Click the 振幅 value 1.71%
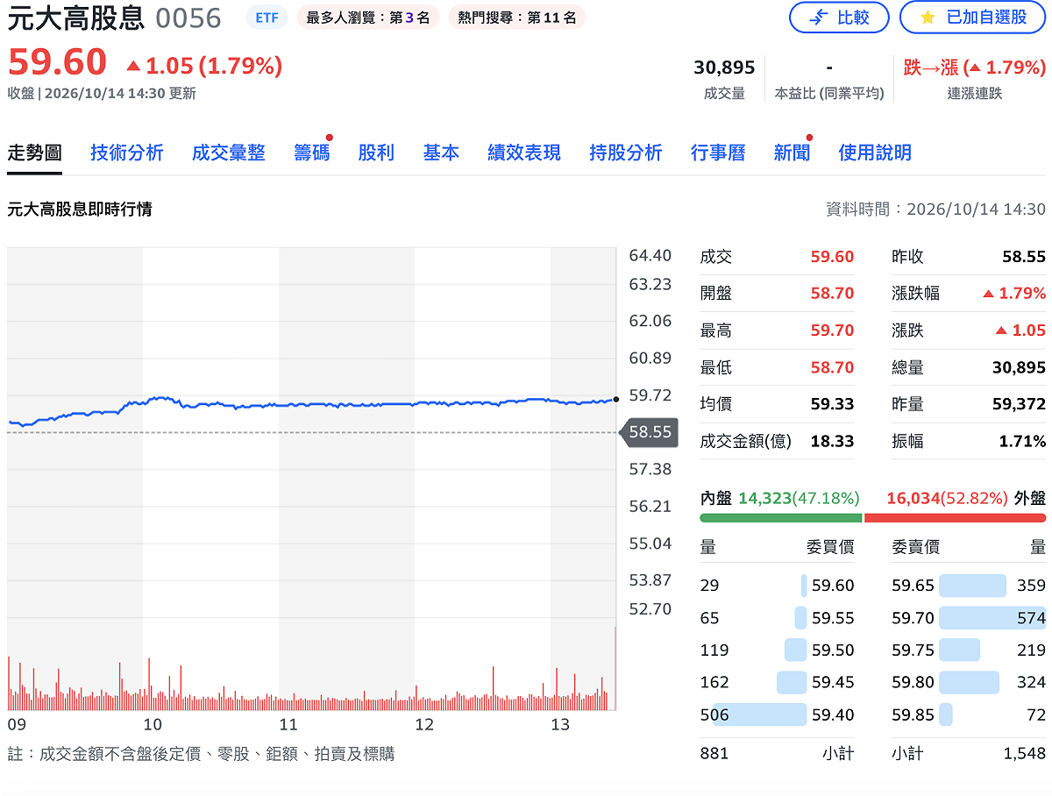The image size is (1052, 796). 1022,441
